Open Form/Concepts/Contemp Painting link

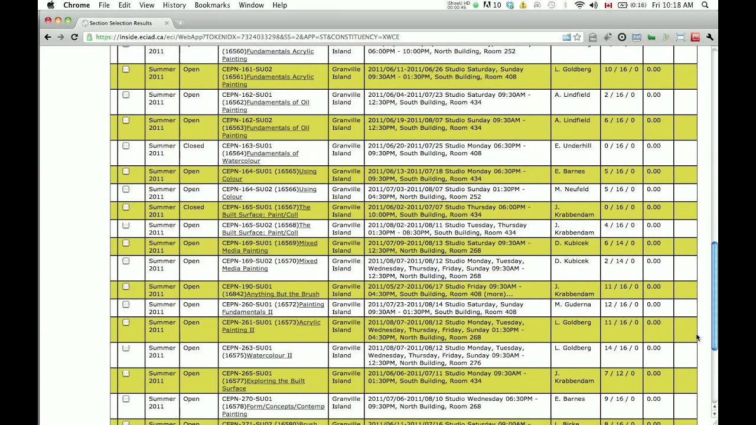273,410
